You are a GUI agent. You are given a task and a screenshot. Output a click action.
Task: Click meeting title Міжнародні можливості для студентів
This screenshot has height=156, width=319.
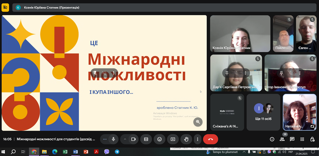coord(56,139)
